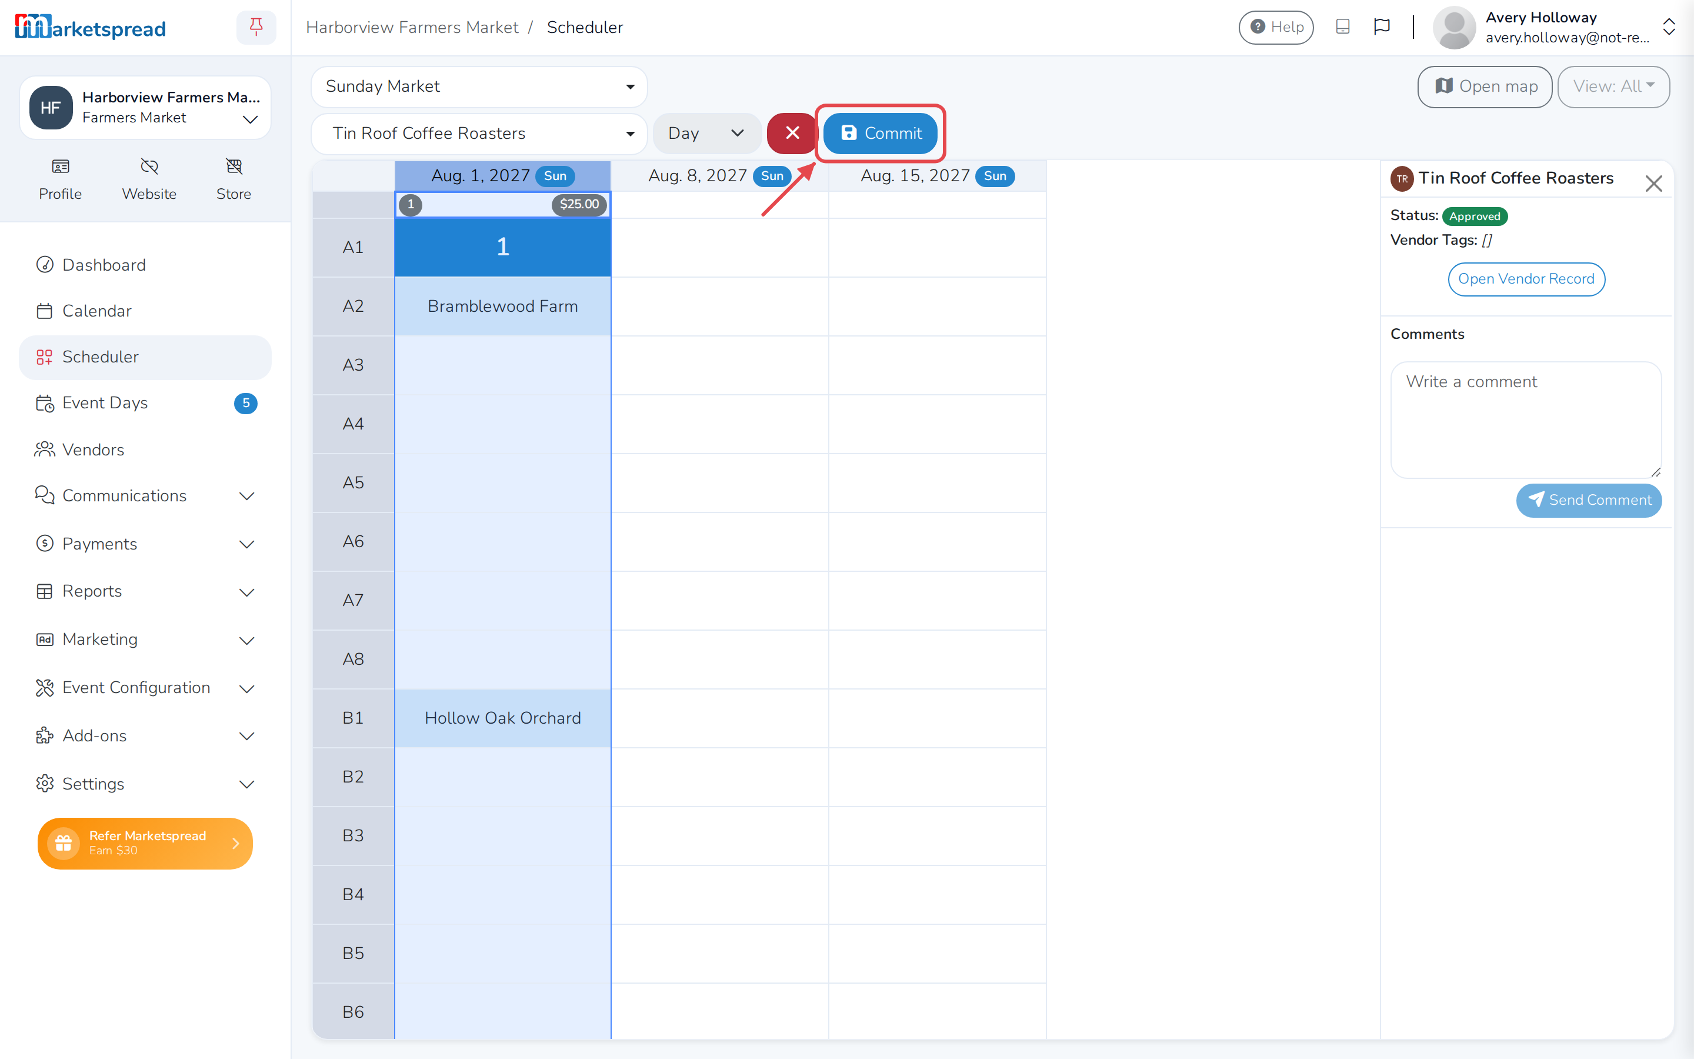Open the Harborview Farmers Market switcher

(145, 108)
